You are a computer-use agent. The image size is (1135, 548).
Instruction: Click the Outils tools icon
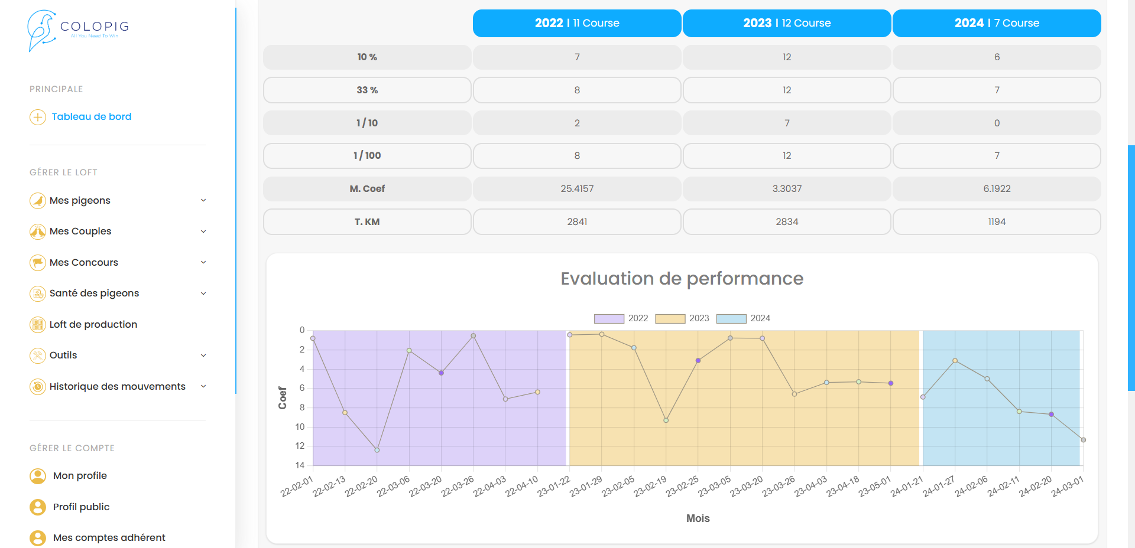(x=37, y=355)
